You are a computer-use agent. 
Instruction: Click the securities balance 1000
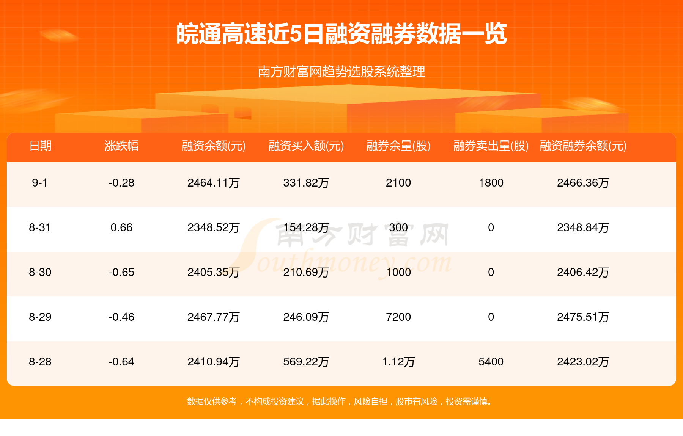398,272
